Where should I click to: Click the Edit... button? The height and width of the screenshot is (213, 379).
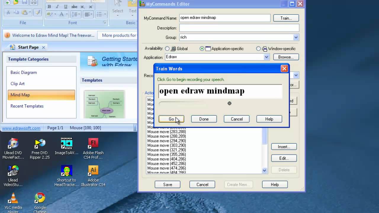pyautogui.click(x=284, y=158)
